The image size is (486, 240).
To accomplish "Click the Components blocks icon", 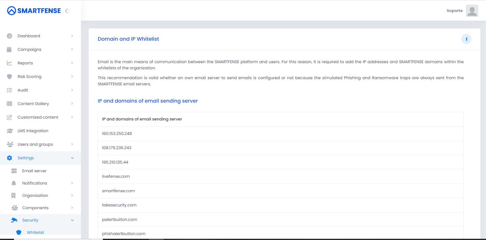I will (15, 208).
